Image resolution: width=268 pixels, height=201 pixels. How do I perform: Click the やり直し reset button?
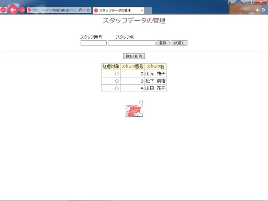pyautogui.click(x=179, y=43)
